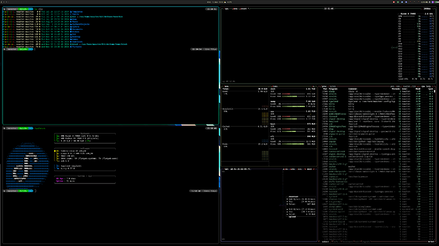Click the cpu box title in btop
The height and width of the screenshot is (246, 439).
click(x=226, y=9)
